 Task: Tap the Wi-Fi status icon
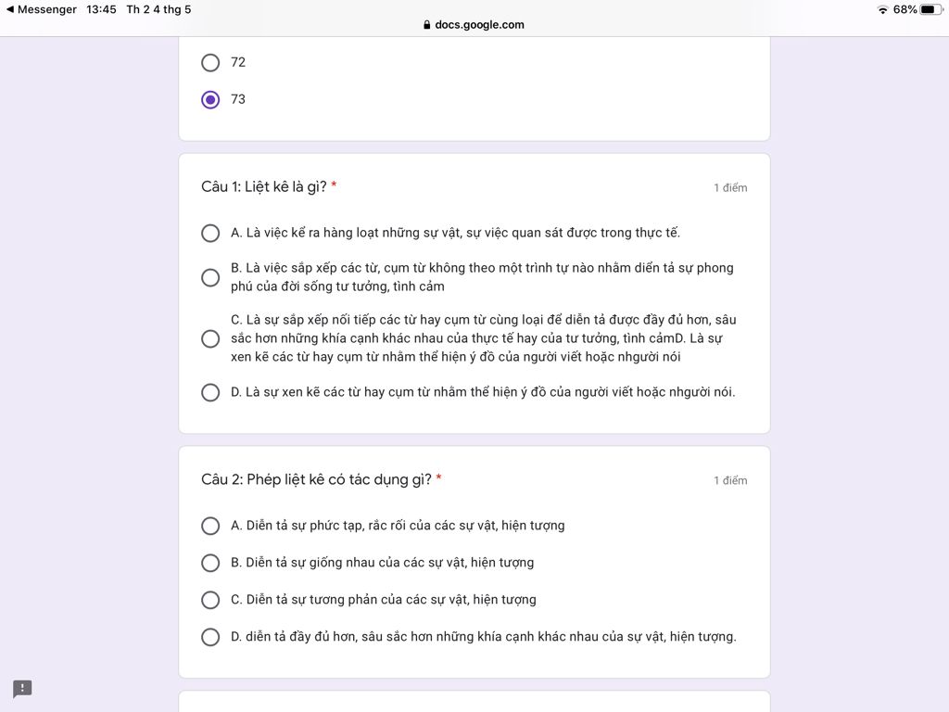pyautogui.click(x=882, y=9)
